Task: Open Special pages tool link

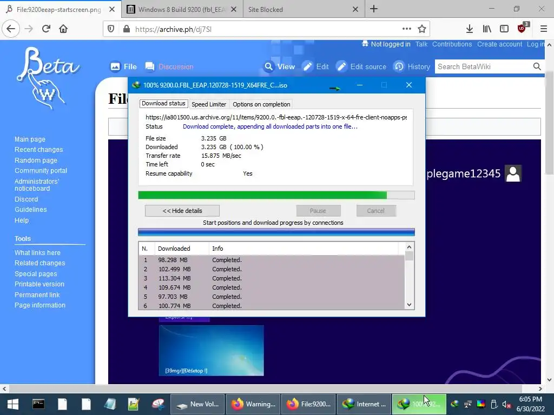Action: (x=36, y=273)
